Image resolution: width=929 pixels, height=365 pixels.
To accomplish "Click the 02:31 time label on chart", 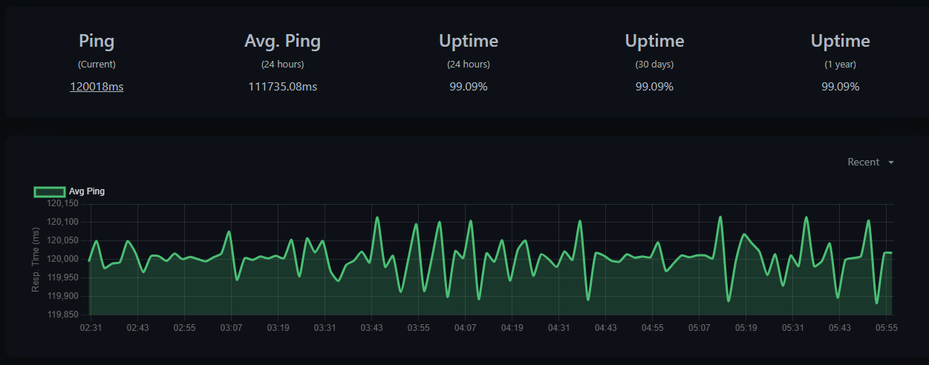I will 91,327.
